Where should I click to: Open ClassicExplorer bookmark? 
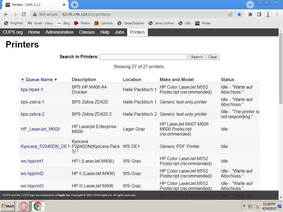[x=130, y=23]
